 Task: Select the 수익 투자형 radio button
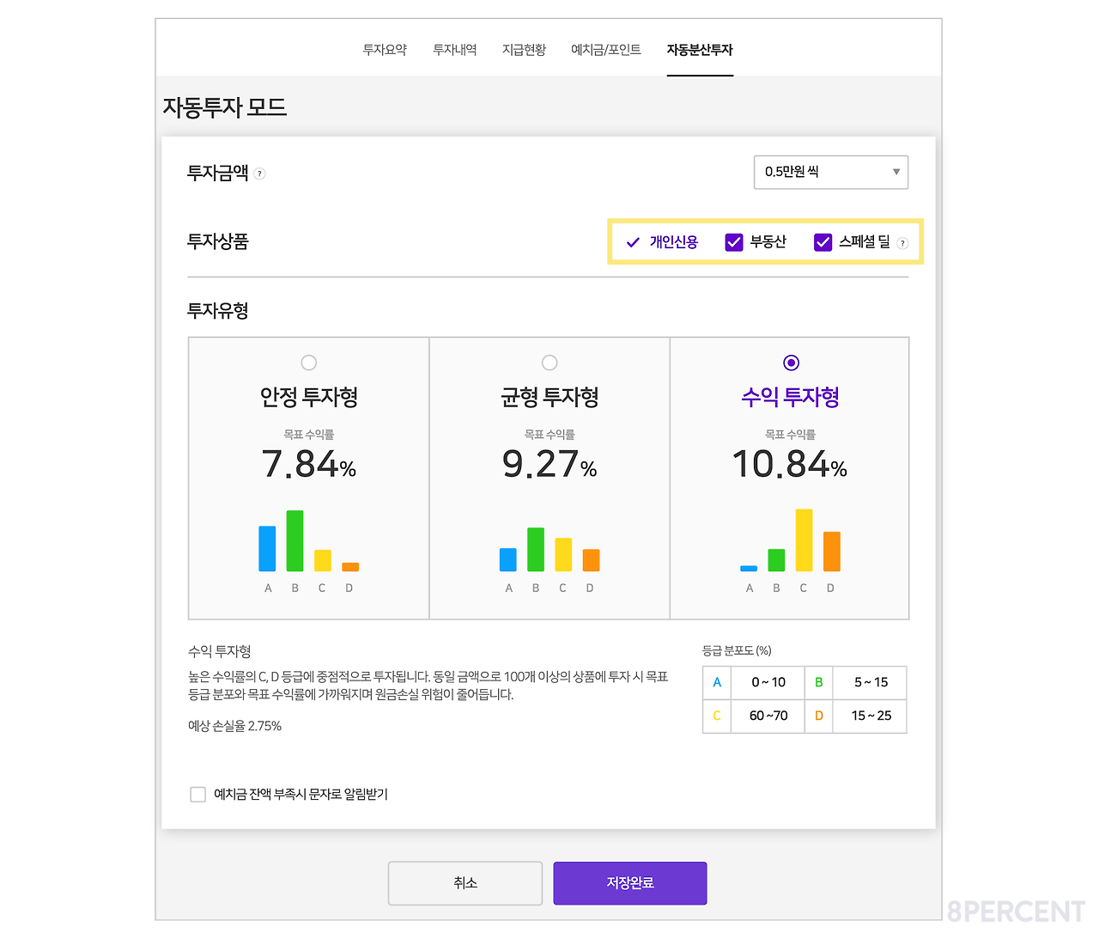792,363
